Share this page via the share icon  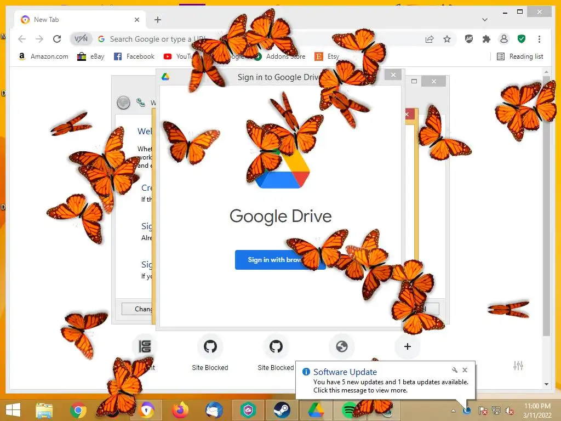point(430,39)
